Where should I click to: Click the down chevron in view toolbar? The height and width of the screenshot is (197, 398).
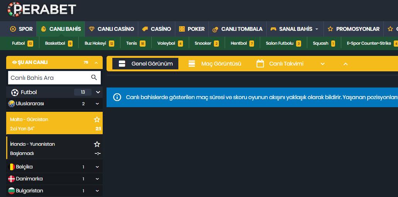[323, 64]
